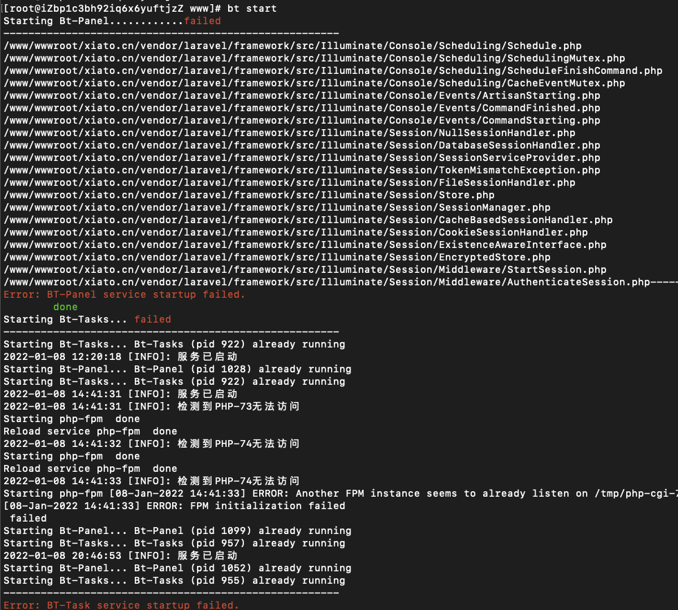
Task: Select the CommandFinished.php path line
Action: point(302,108)
